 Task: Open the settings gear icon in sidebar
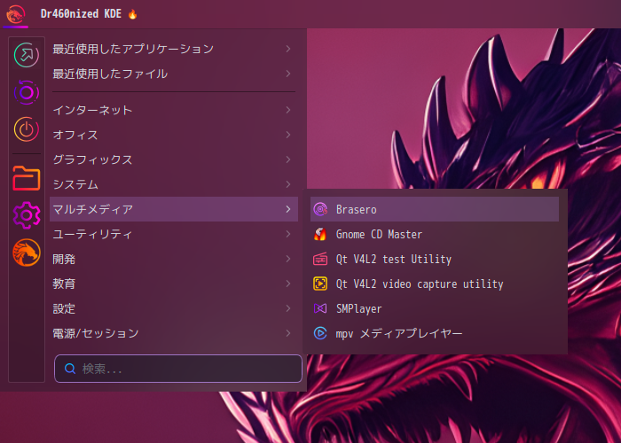coord(27,215)
